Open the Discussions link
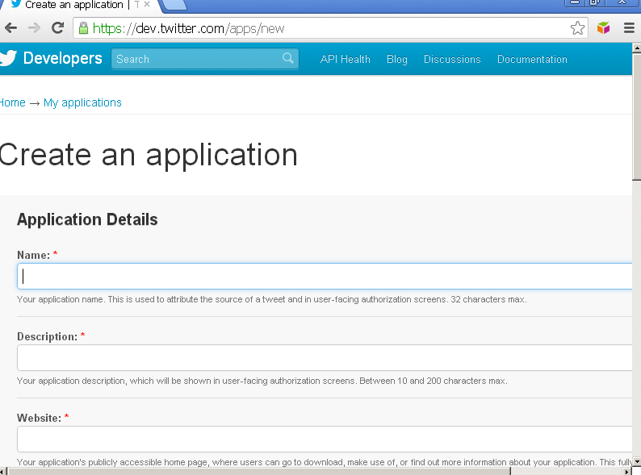Image resolution: width=641 pixels, height=475 pixels. point(452,59)
